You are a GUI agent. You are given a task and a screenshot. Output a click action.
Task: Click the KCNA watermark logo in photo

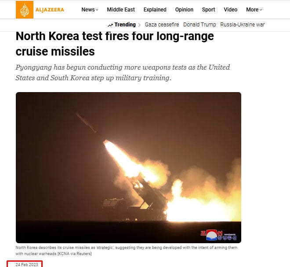(x=218, y=235)
